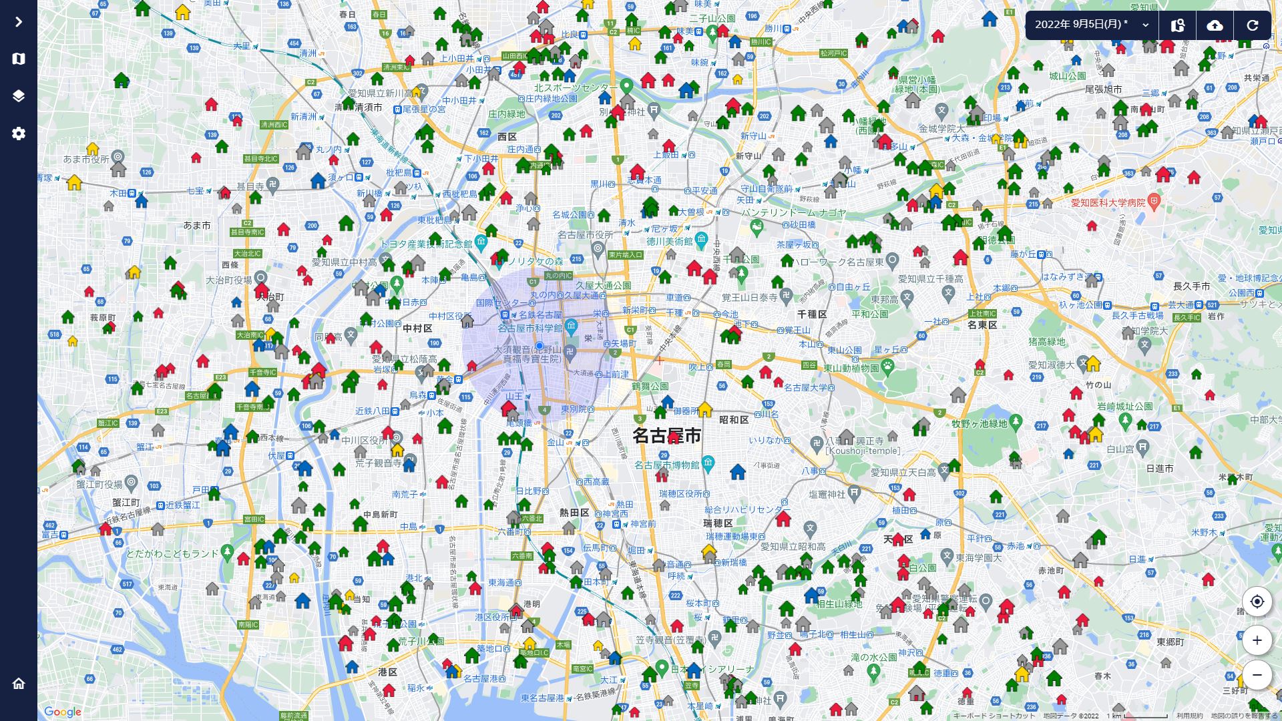Open the map view sidebar icon
Image resolution: width=1282 pixels, height=721 pixels.
pyautogui.click(x=18, y=59)
